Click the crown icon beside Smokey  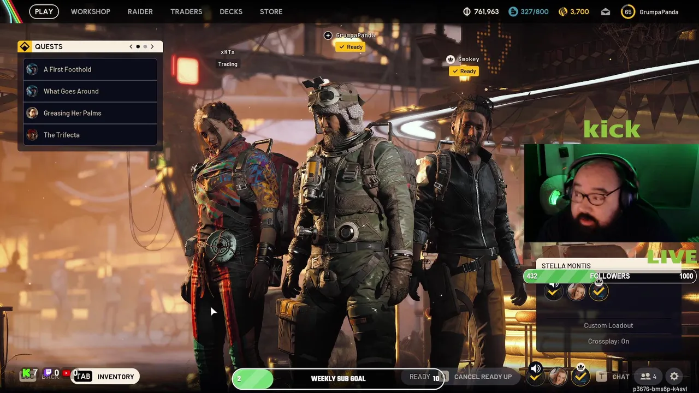451,59
